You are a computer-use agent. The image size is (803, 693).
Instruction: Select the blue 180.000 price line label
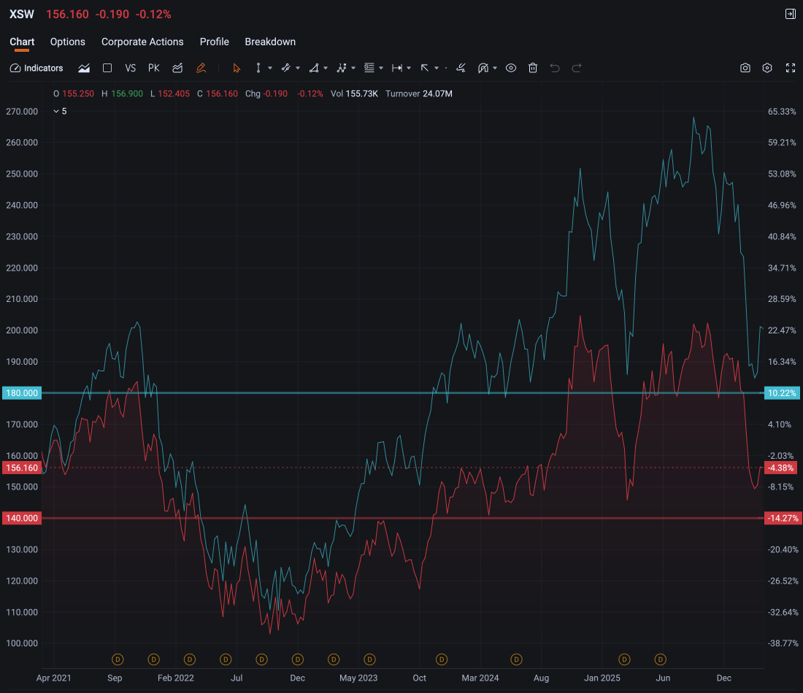pyautogui.click(x=21, y=393)
